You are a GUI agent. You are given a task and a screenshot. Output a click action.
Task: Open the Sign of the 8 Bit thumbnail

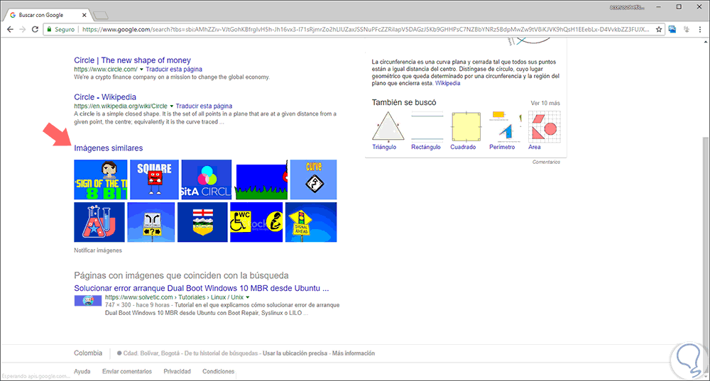coord(101,180)
